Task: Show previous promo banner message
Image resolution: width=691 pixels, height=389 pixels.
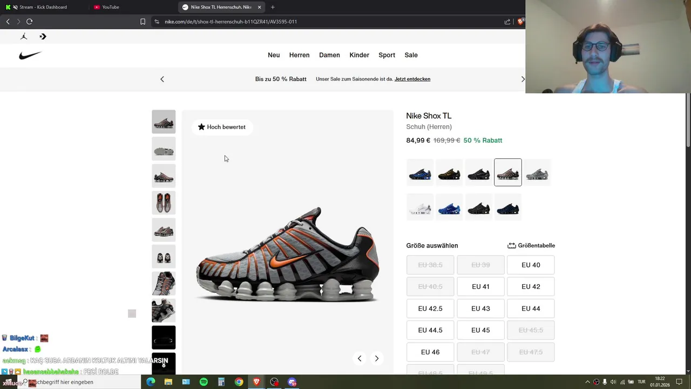Action: tap(162, 79)
